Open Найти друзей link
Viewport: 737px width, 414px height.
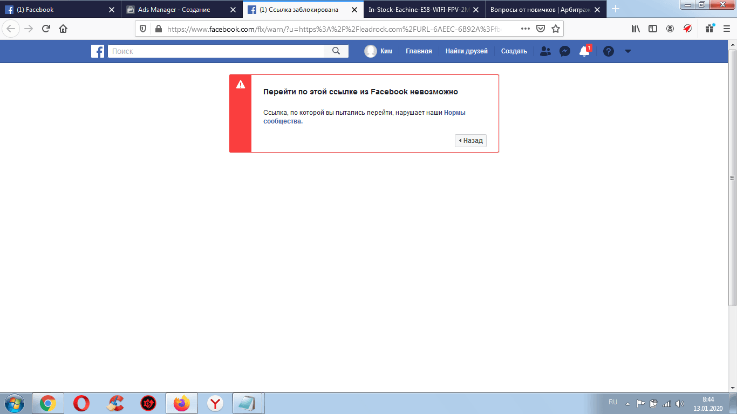point(467,51)
